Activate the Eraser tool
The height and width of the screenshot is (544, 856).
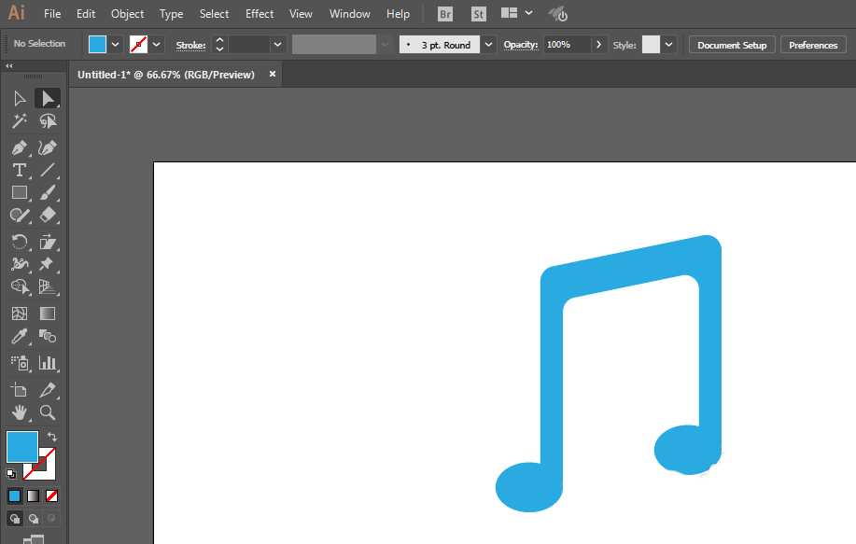pos(48,216)
